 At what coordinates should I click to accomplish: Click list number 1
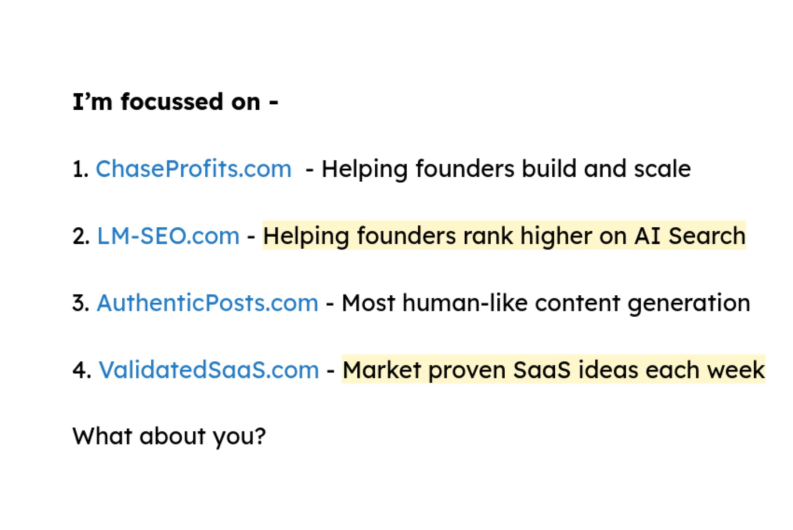click(x=80, y=170)
